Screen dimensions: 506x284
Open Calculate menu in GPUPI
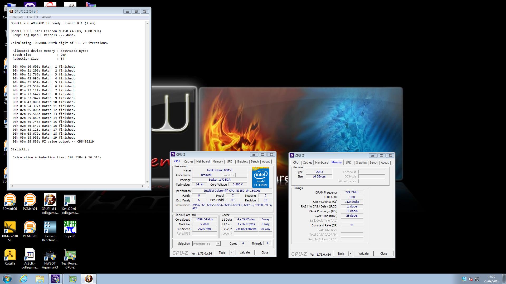pos(17,17)
